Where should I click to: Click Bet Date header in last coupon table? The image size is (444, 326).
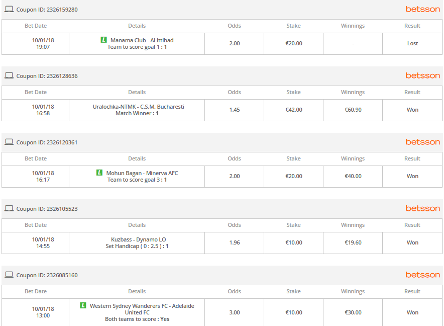point(36,291)
